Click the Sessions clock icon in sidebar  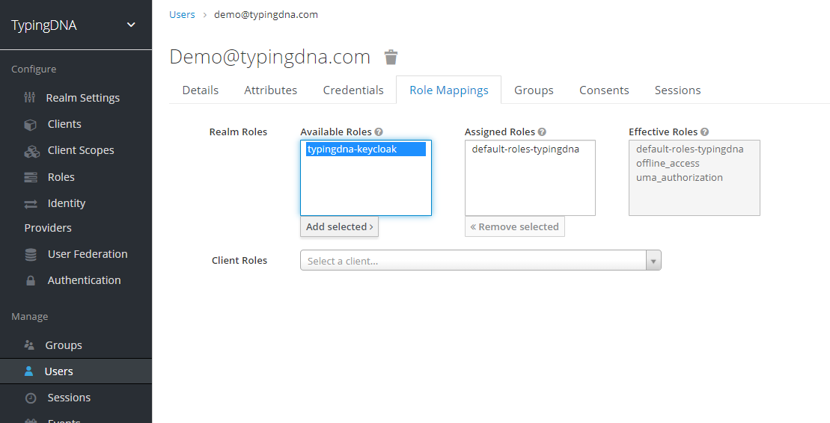coord(31,398)
